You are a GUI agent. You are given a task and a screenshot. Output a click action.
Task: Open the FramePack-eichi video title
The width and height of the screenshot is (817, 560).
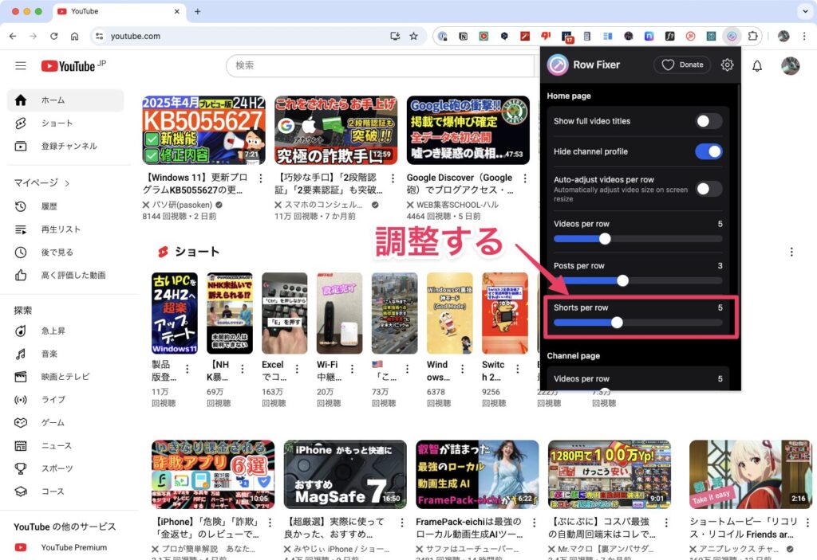[468, 527]
